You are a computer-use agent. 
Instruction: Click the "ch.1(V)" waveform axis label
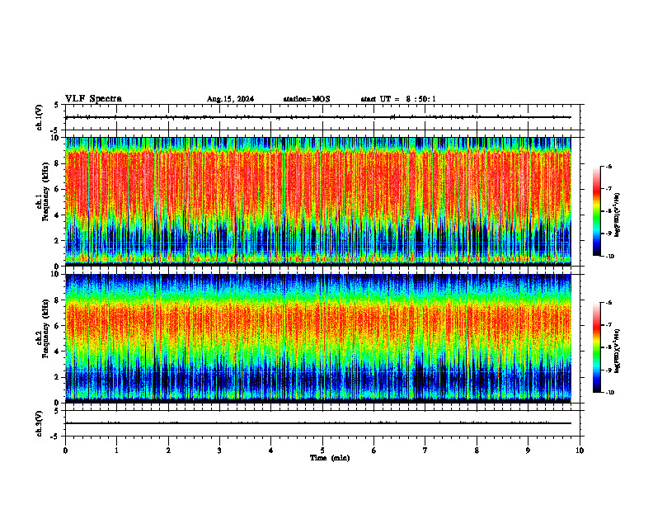click(x=40, y=117)
